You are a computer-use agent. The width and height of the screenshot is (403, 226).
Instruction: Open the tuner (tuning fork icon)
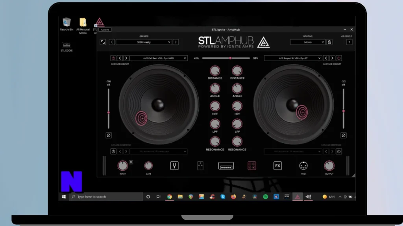174,166
